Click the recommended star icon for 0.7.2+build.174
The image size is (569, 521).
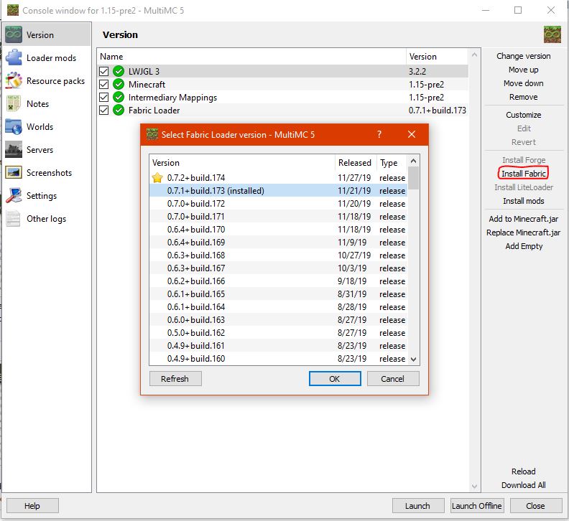point(157,178)
